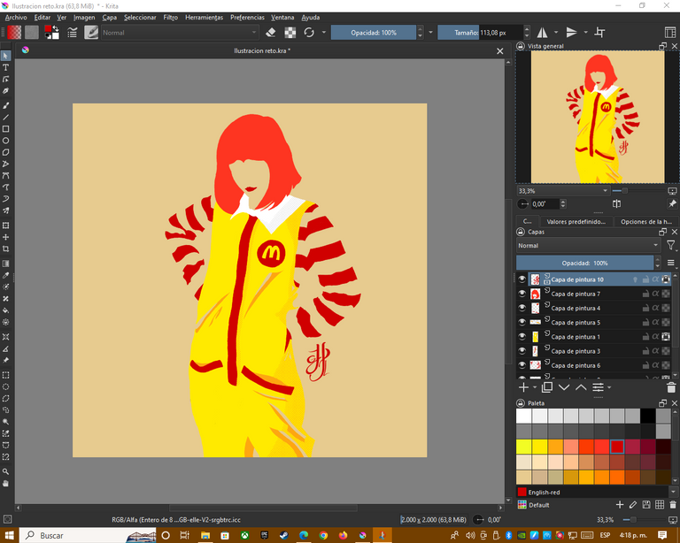Open fill gradients button
Screen dimensions: 680x543
click(14, 33)
